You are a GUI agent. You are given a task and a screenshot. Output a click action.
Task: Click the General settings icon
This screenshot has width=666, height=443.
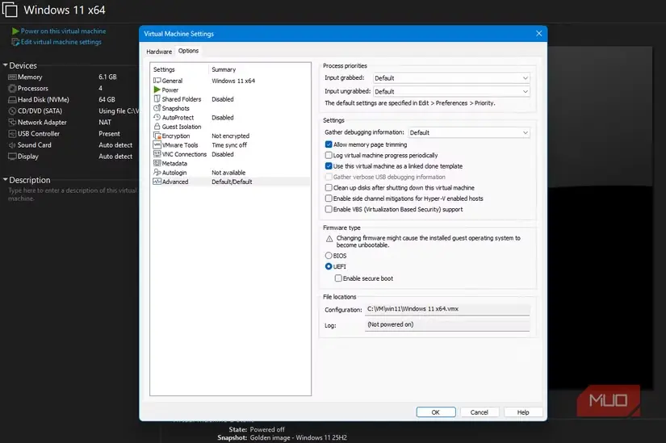pyautogui.click(x=157, y=80)
